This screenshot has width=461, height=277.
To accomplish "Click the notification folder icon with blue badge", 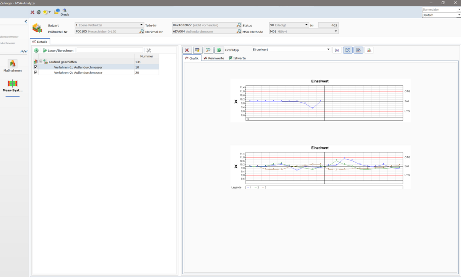I will (56, 11).
